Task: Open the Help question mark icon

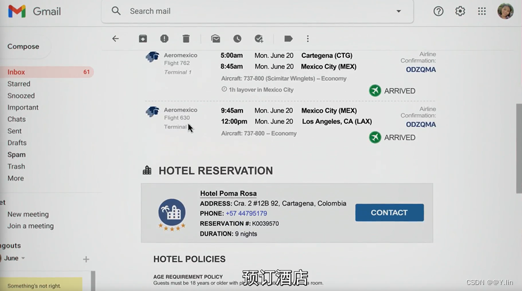Action: tap(438, 11)
